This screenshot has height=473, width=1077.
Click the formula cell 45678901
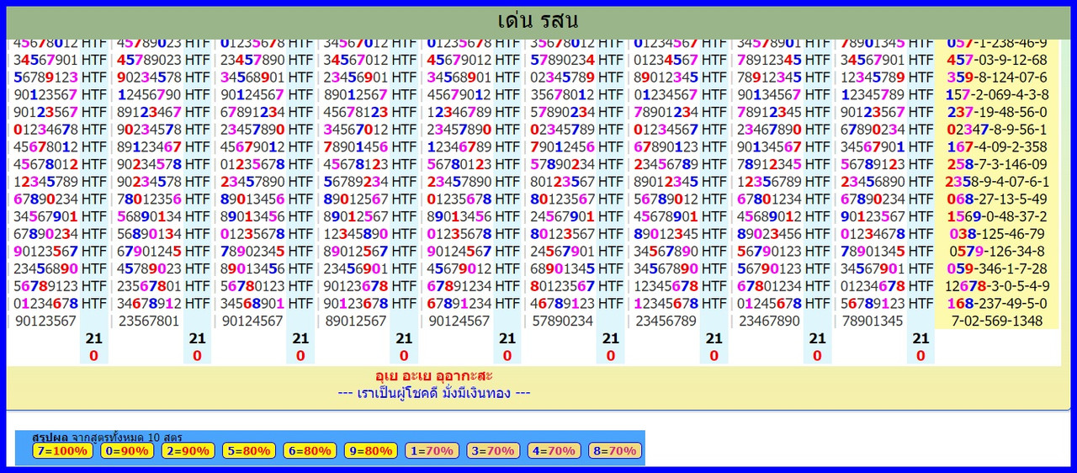click(666, 216)
